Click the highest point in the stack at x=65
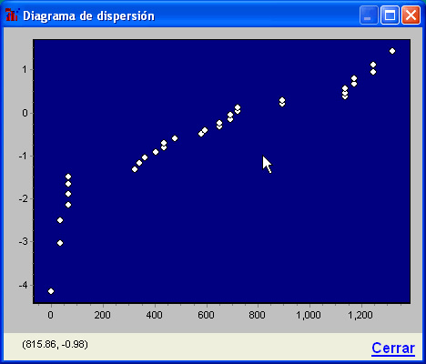The image size is (426, 364). click(x=68, y=177)
